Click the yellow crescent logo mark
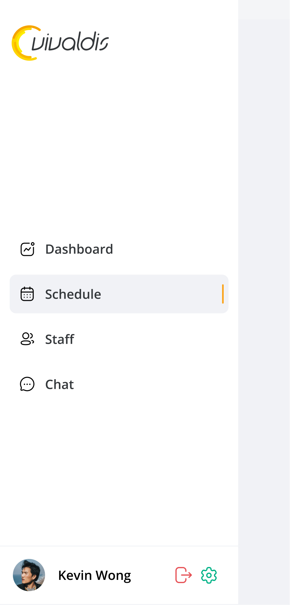290x605 pixels. [19, 43]
